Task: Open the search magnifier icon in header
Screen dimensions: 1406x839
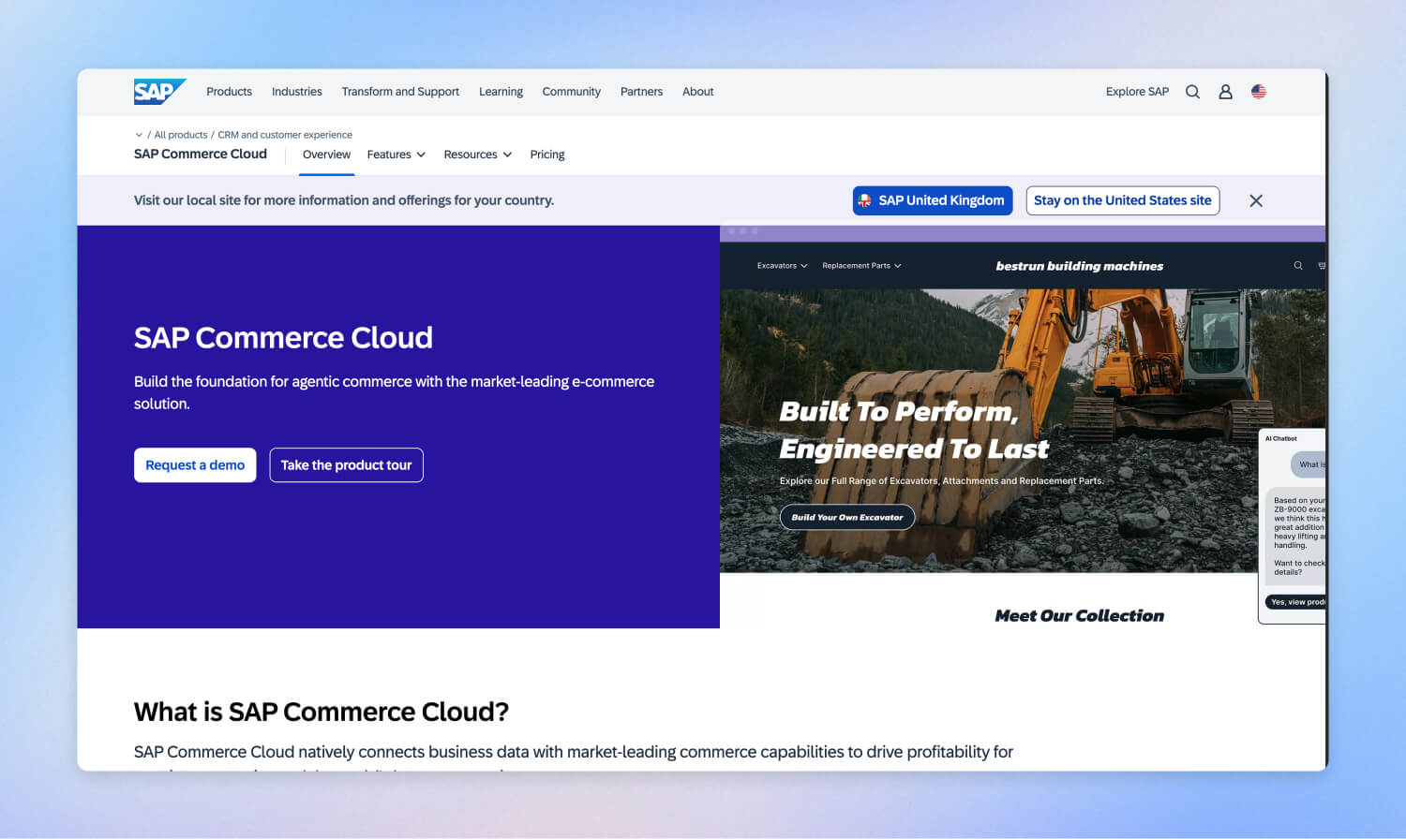Action: point(1192,92)
